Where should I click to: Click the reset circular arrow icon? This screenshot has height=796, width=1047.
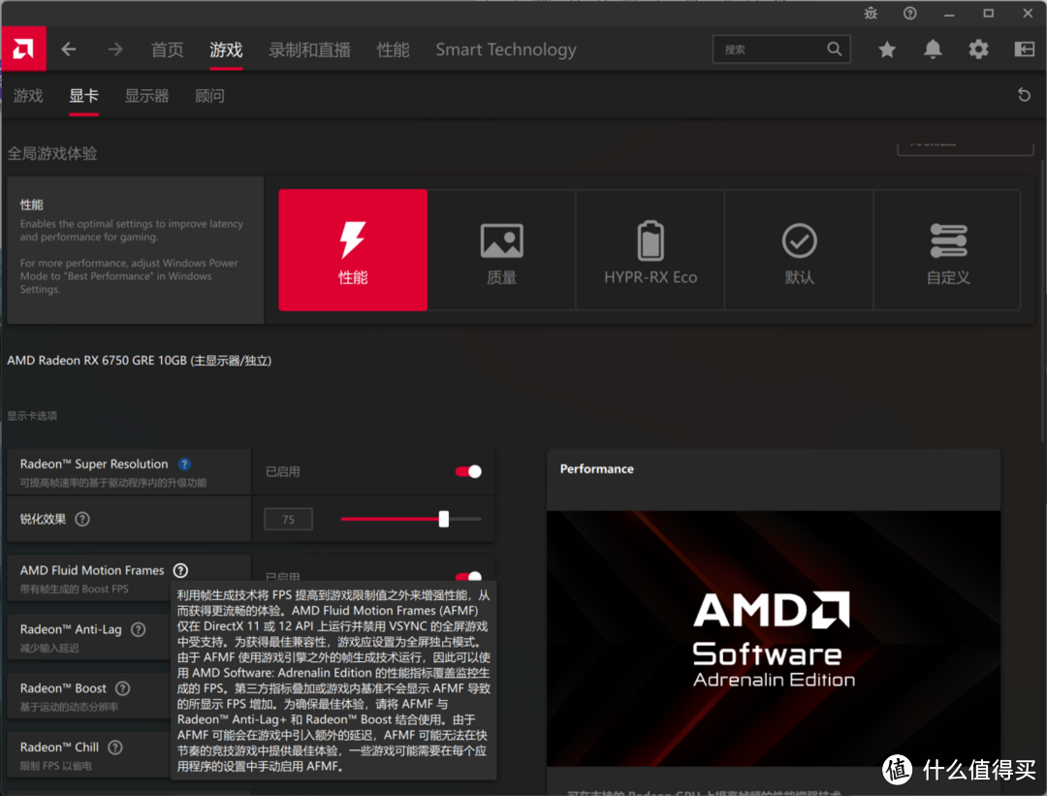pyautogui.click(x=1024, y=95)
